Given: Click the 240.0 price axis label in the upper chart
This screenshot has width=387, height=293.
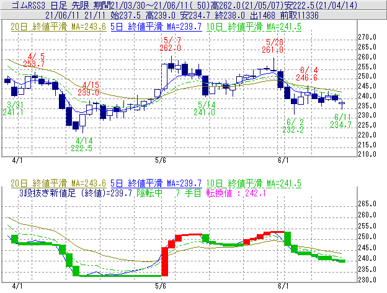Looking at the screenshot, I should (367, 96).
